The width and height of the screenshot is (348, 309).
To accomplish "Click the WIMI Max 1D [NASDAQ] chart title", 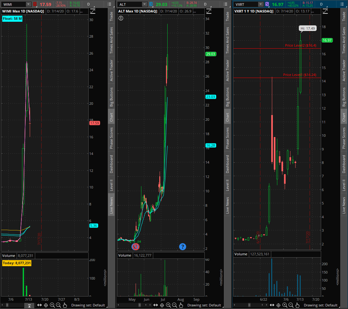I will (x=23, y=11).
